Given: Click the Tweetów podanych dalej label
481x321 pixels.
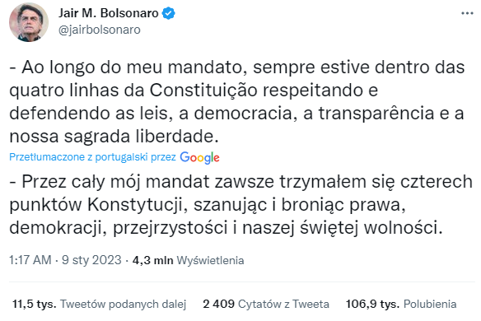Looking at the screenshot, I should (124, 304).
